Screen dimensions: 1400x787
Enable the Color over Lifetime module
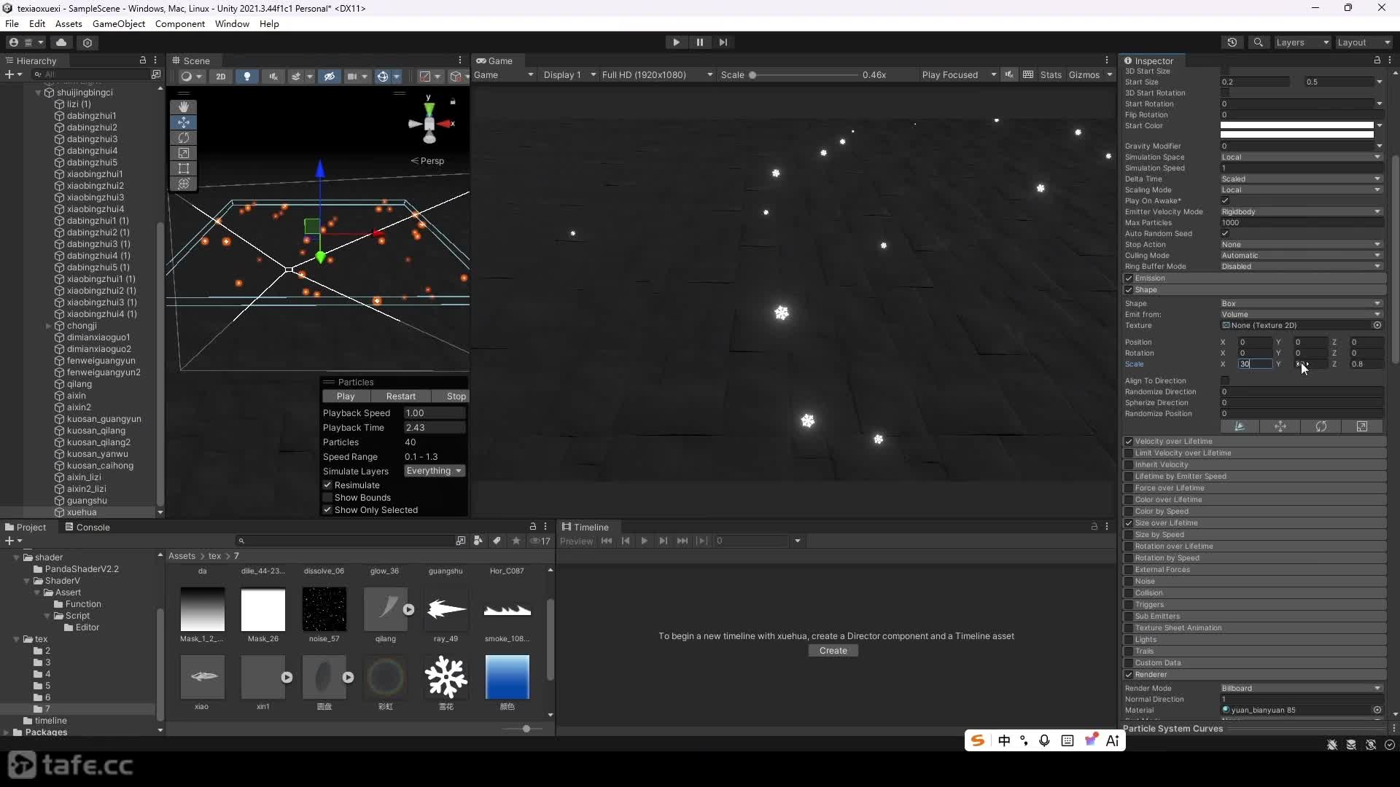[x=1129, y=500]
